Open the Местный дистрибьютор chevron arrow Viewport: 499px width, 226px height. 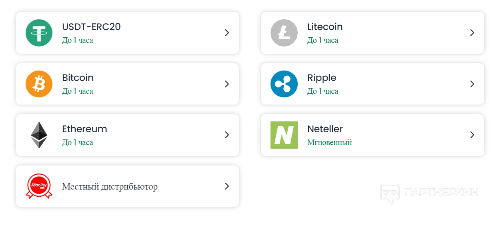tap(227, 186)
